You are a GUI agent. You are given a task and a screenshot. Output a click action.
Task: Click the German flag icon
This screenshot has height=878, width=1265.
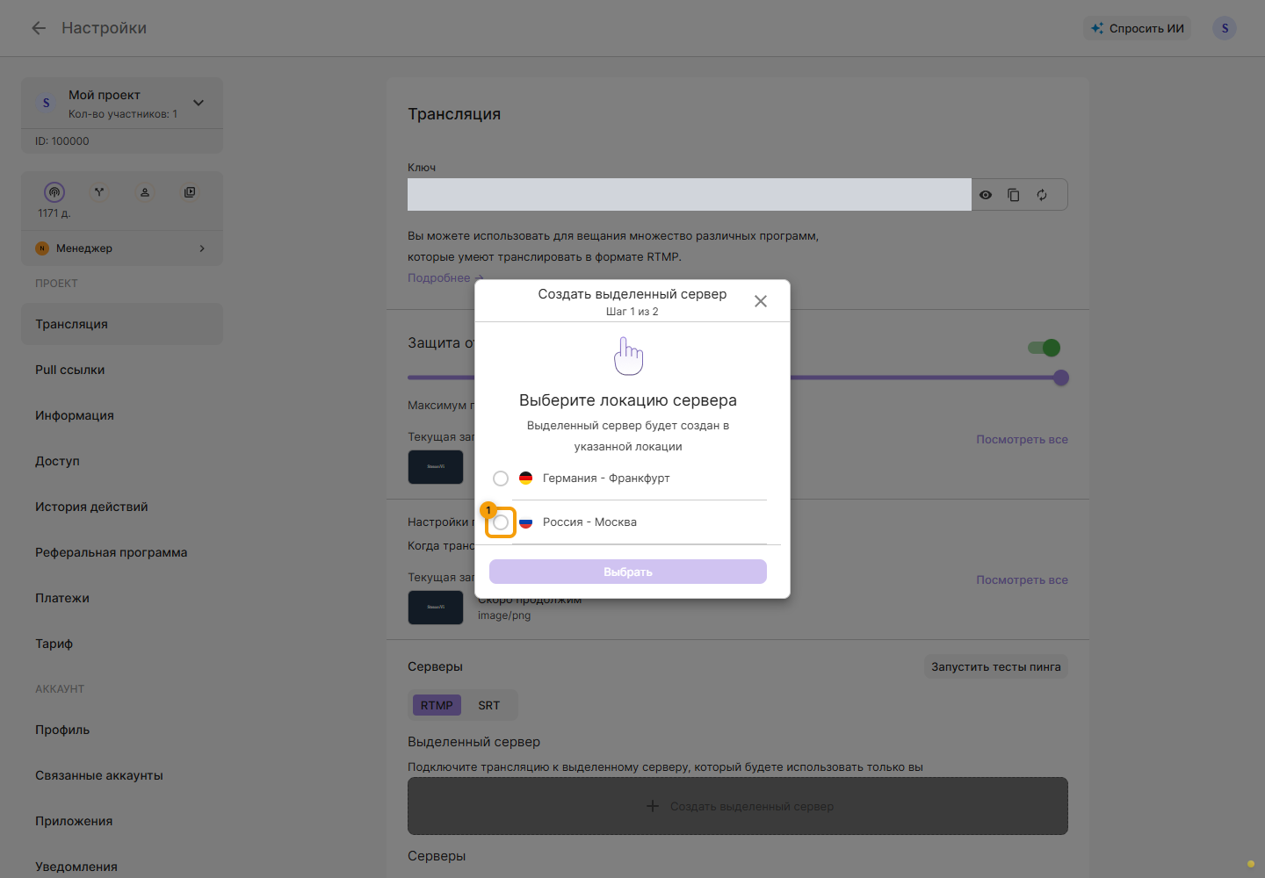(526, 479)
